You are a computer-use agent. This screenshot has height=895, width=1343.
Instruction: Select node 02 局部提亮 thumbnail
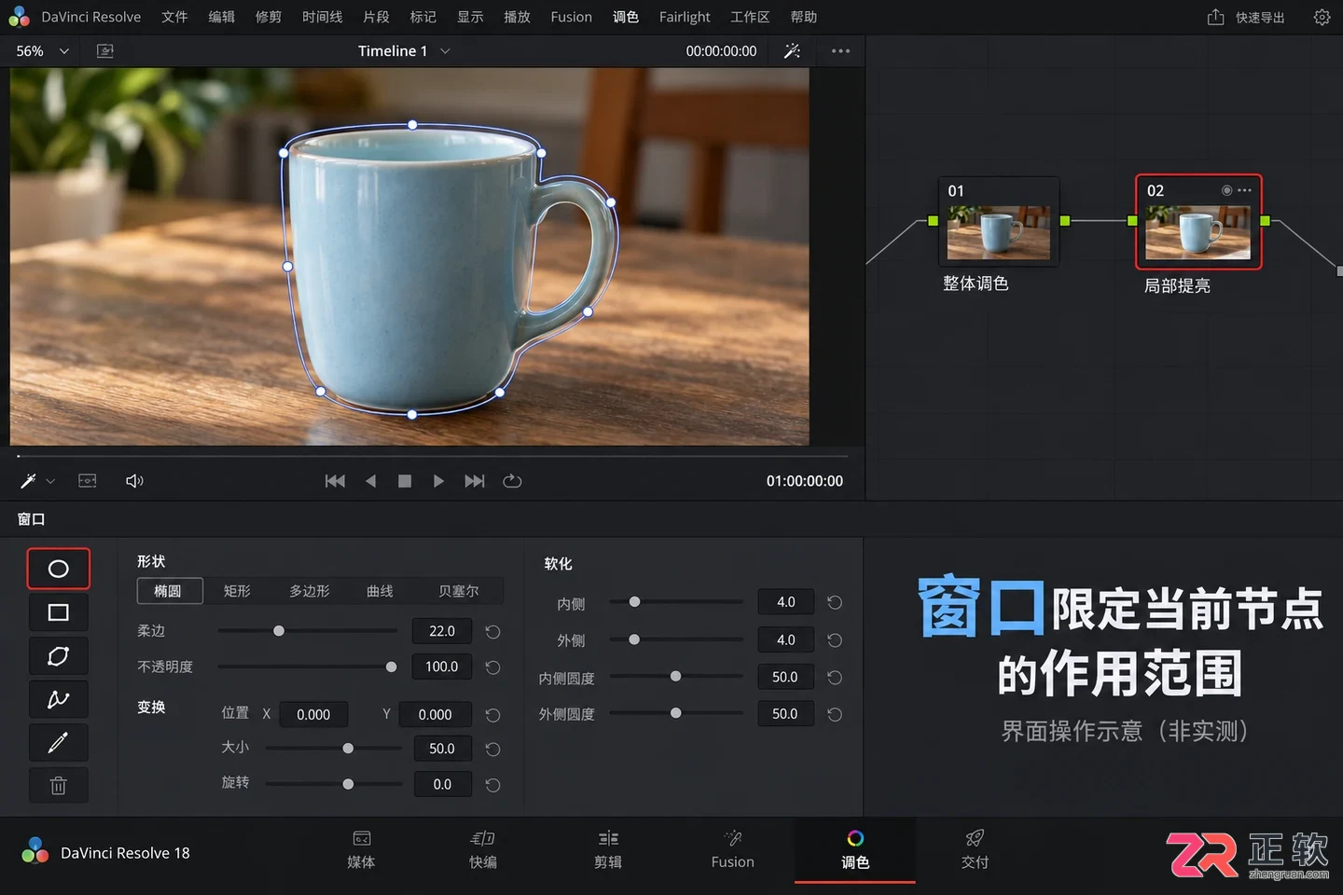point(1198,232)
